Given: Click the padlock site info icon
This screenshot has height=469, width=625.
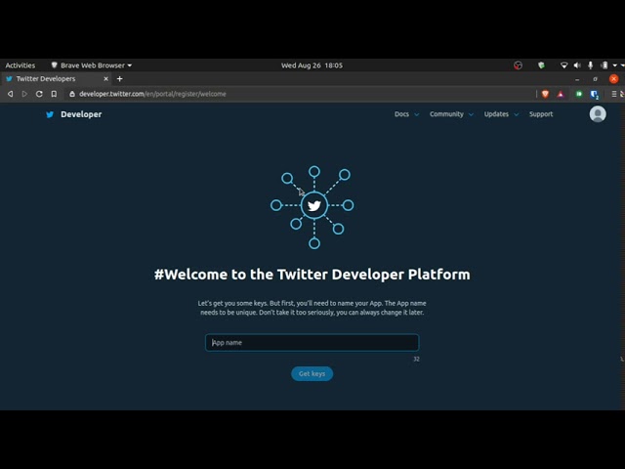Looking at the screenshot, I should [72, 94].
